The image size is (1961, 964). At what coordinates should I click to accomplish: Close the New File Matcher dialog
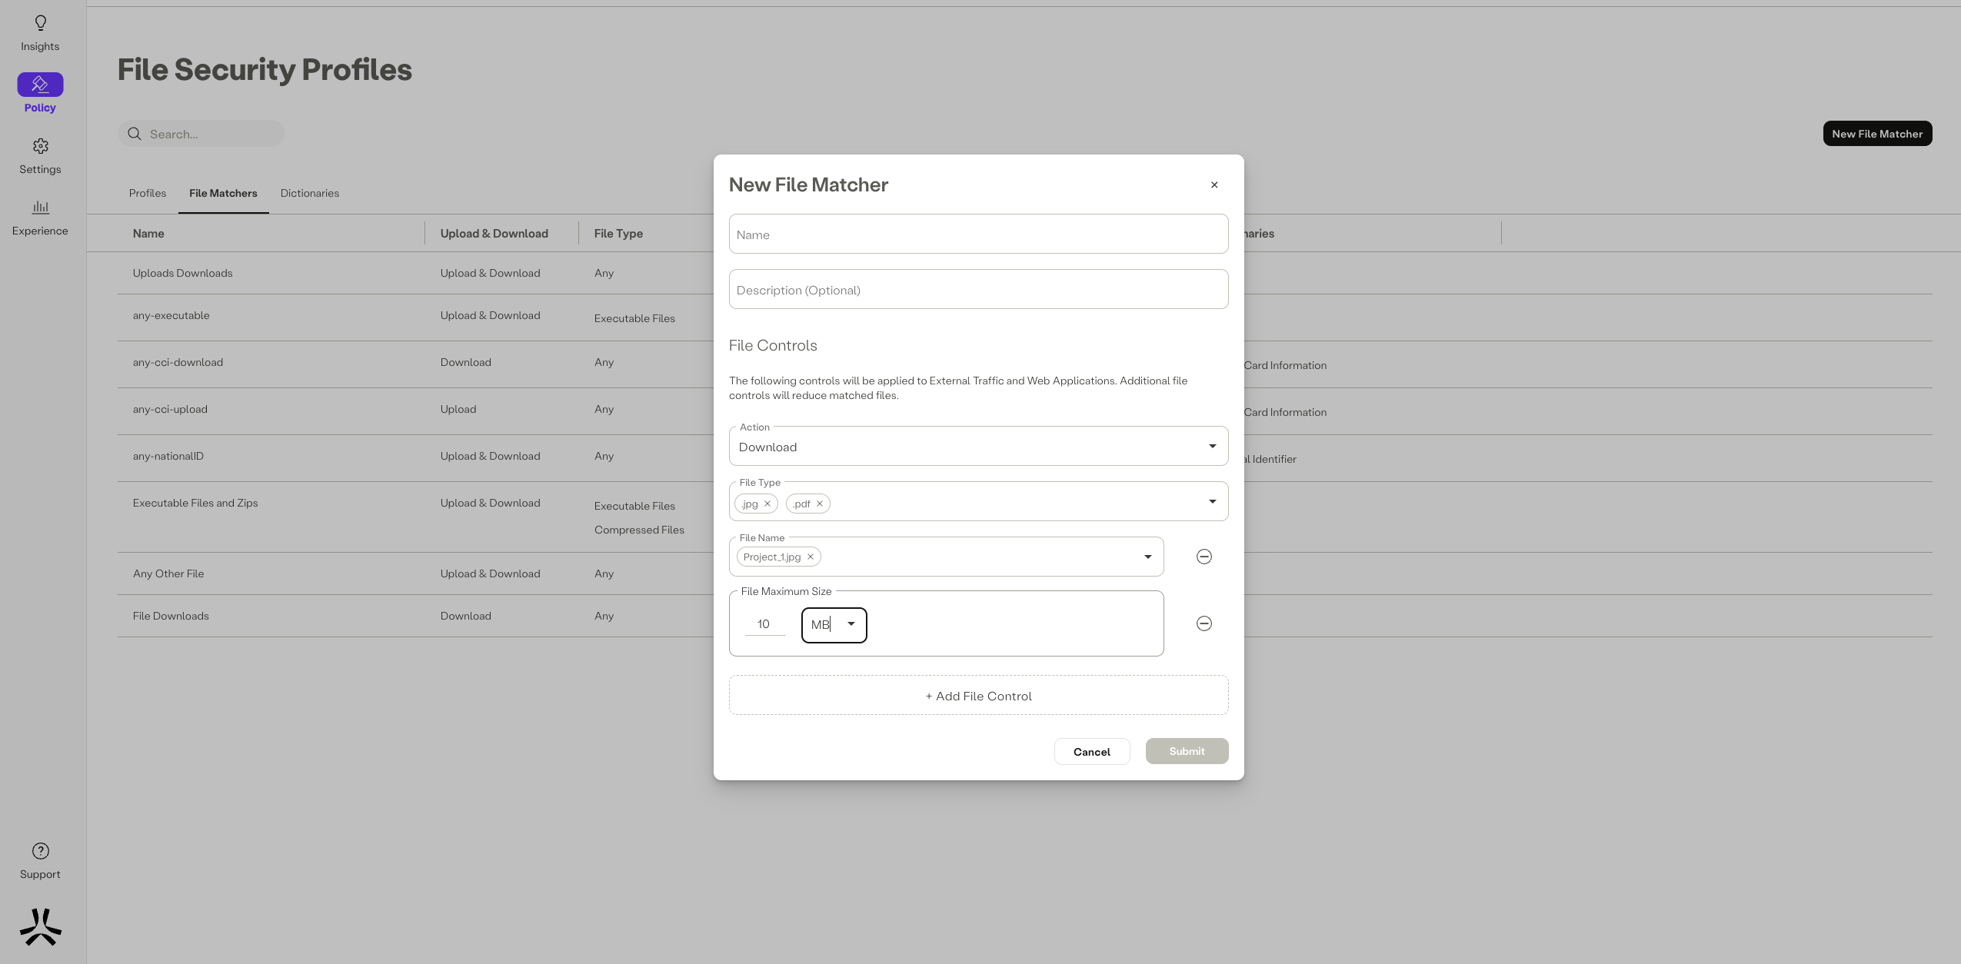pyautogui.click(x=1214, y=184)
